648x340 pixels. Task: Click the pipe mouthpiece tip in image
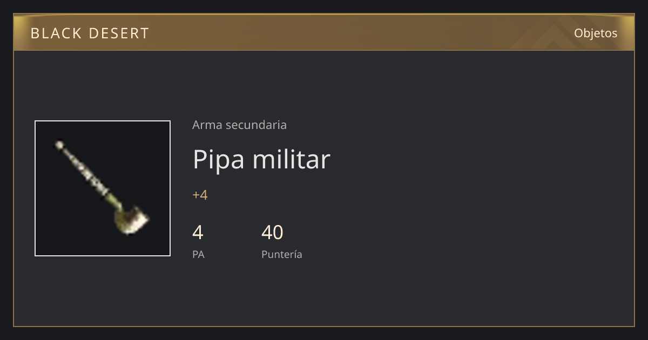(59, 145)
